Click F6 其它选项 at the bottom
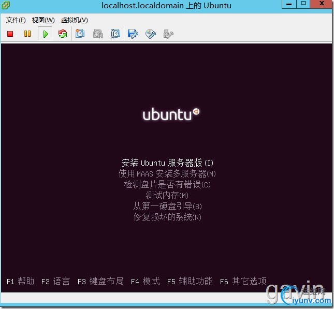Screen dimensions: 334x309 point(243,282)
